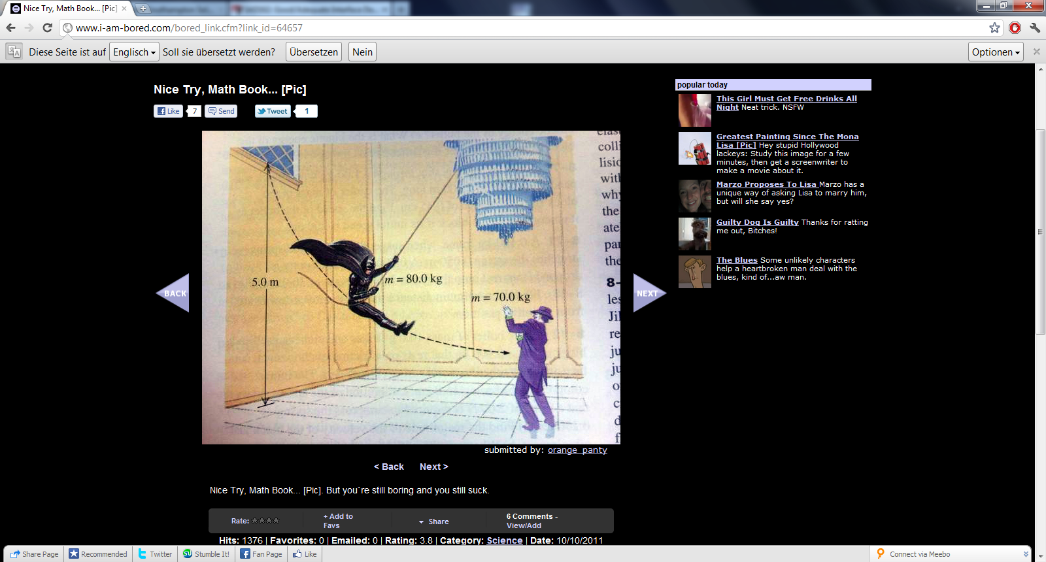
Task: Click the translate icon in the translation bar
Action: (14, 52)
